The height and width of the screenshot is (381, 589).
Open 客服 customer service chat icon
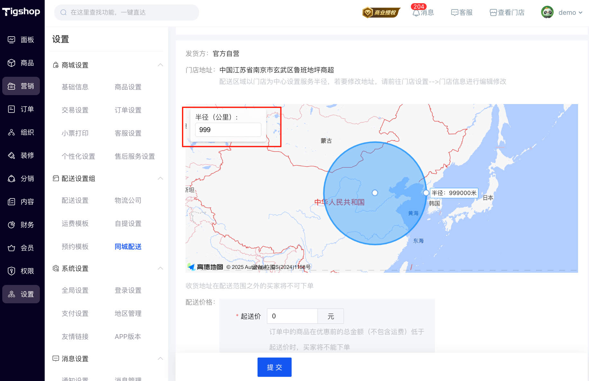pyautogui.click(x=455, y=13)
